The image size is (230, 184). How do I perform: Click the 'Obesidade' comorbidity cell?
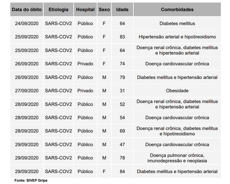(x=177, y=91)
